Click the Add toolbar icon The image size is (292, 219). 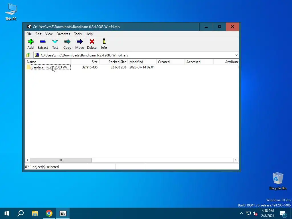click(x=31, y=44)
